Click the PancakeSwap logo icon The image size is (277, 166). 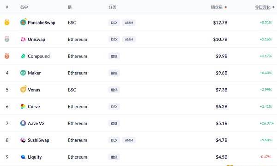click(23, 22)
